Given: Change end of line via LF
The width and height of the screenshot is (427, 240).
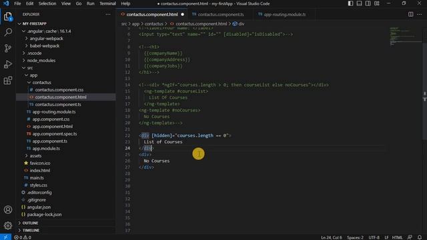Looking at the screenshot, I should click(x=386, y=237).
